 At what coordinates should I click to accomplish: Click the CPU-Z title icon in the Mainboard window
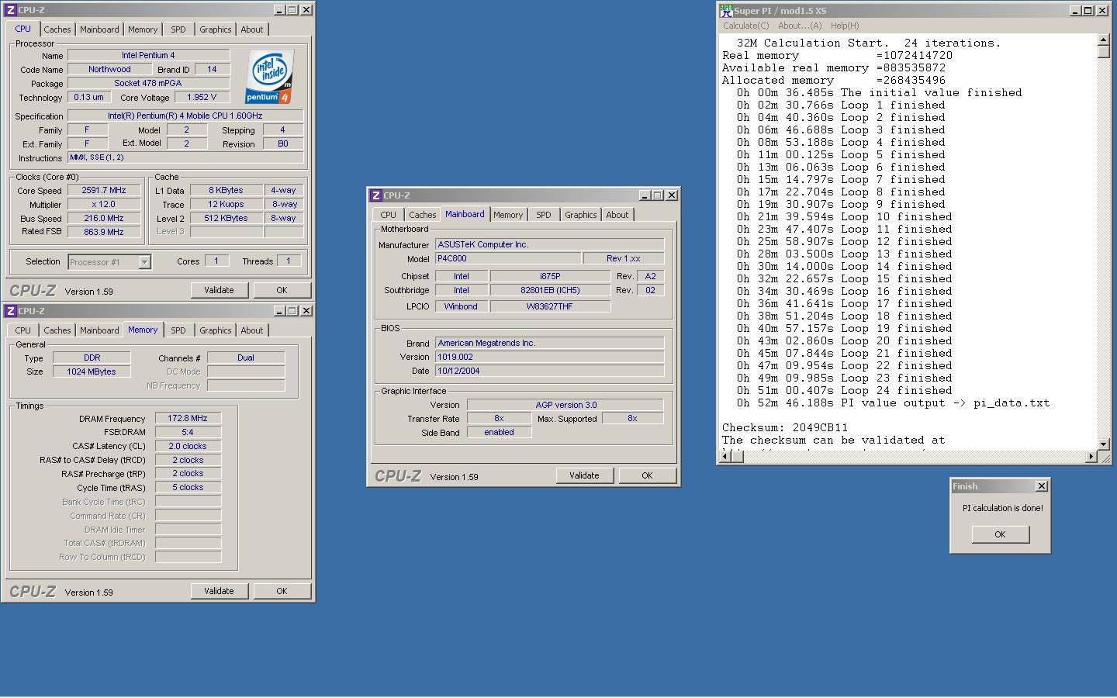point(376,195)
